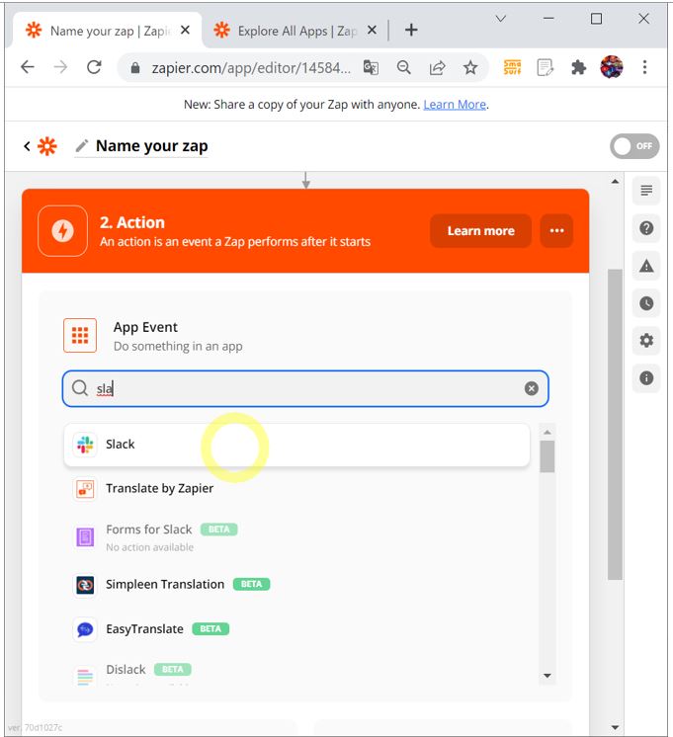Screen dimensions: 673x737
Task: Clear the search field with the x button
Action: coord(532,388)
